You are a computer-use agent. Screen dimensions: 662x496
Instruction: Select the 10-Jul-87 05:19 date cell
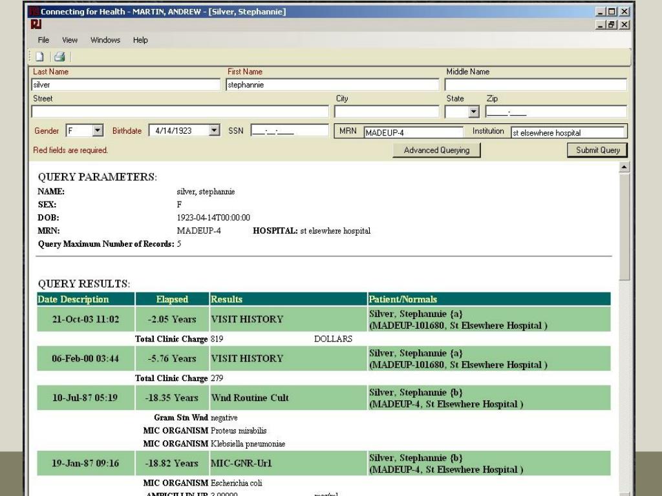pyautogui.click(x=86, y=398)
